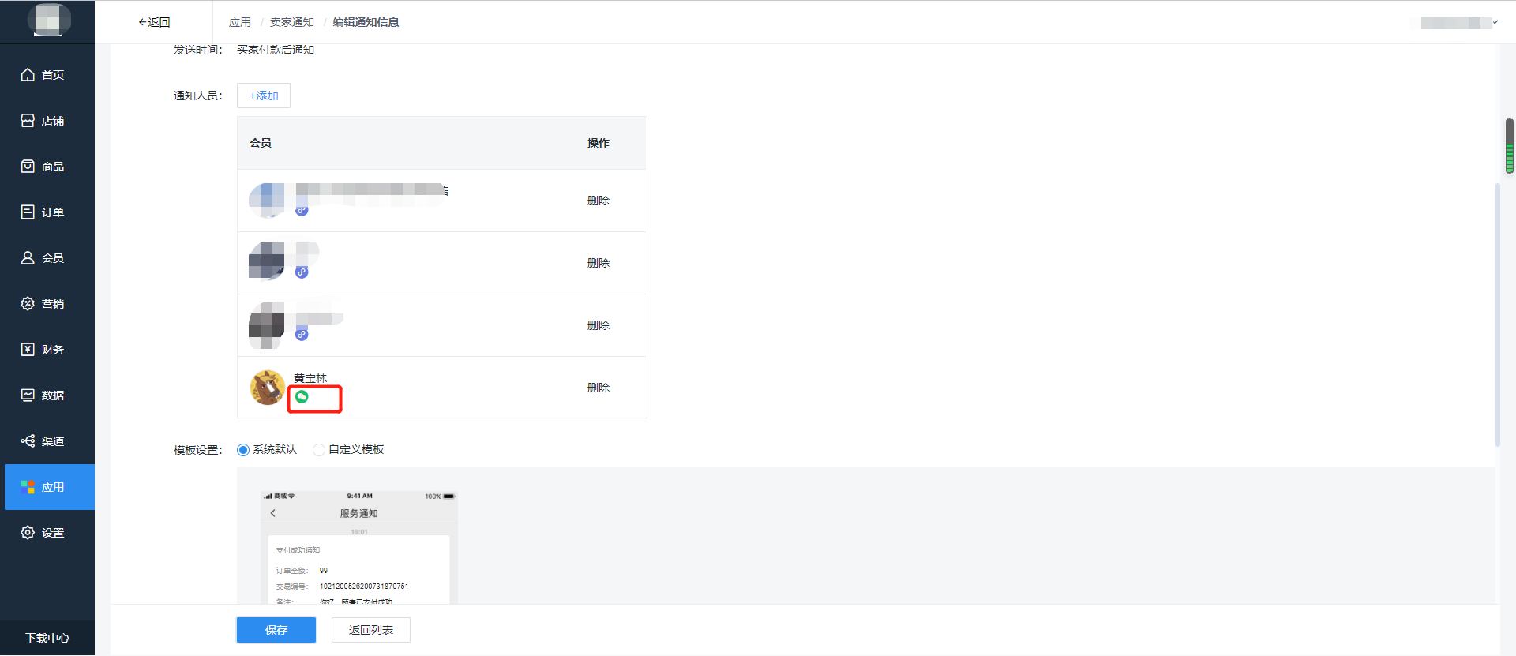The image size is (1516, 656).
Task: Click the 卖家通知 breadcrumb link
Action: coord(292,22)
